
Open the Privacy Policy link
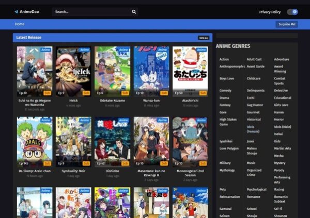(x=270, y=12)
